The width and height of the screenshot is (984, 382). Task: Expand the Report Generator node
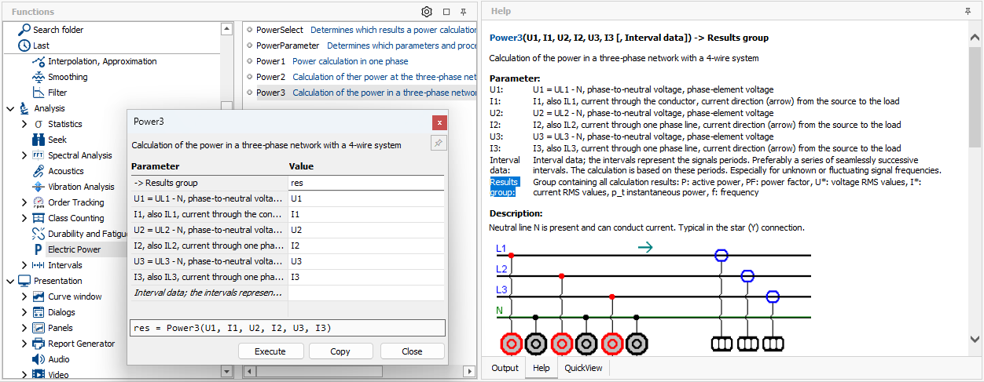(x=24, y=344)
